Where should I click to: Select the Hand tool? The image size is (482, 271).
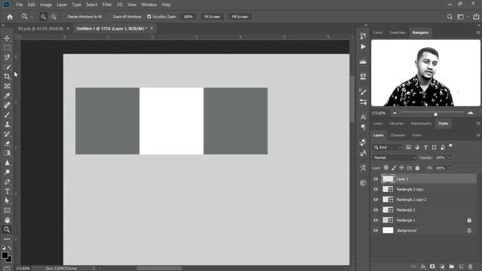(7, 220)
